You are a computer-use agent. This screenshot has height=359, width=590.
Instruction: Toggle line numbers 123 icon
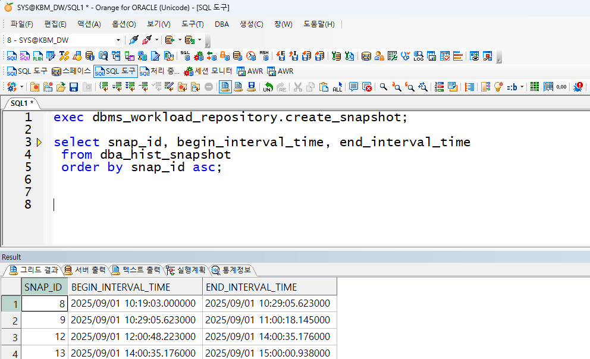pos(439,87)
